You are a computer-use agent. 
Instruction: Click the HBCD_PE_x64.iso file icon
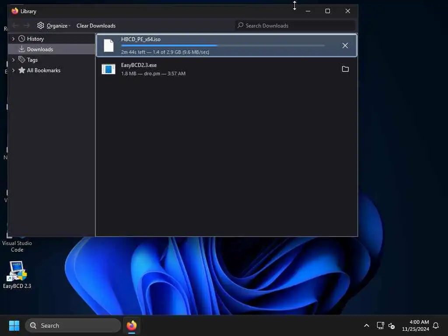108,45
